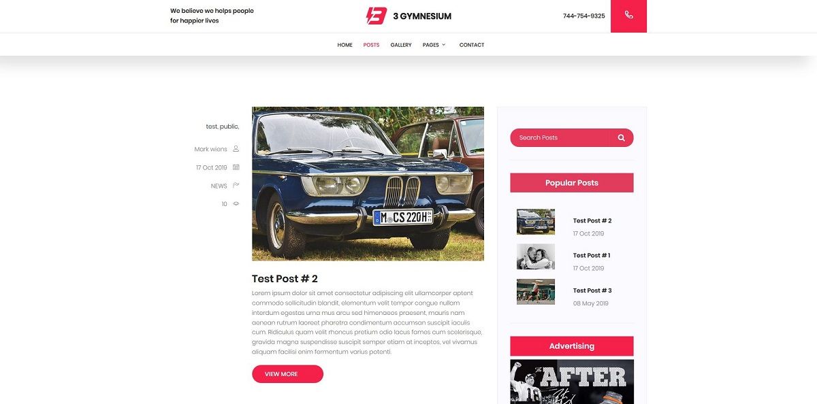
Task: Click the 3 Gymnesium logo icon
Action: [x=377, y=16]
